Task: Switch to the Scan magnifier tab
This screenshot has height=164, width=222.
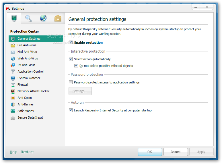Action: 28,18
